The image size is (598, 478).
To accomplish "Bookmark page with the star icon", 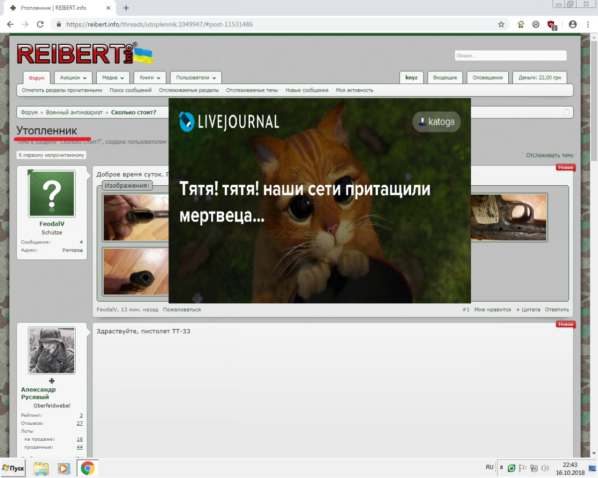I will tap(501, 24).
